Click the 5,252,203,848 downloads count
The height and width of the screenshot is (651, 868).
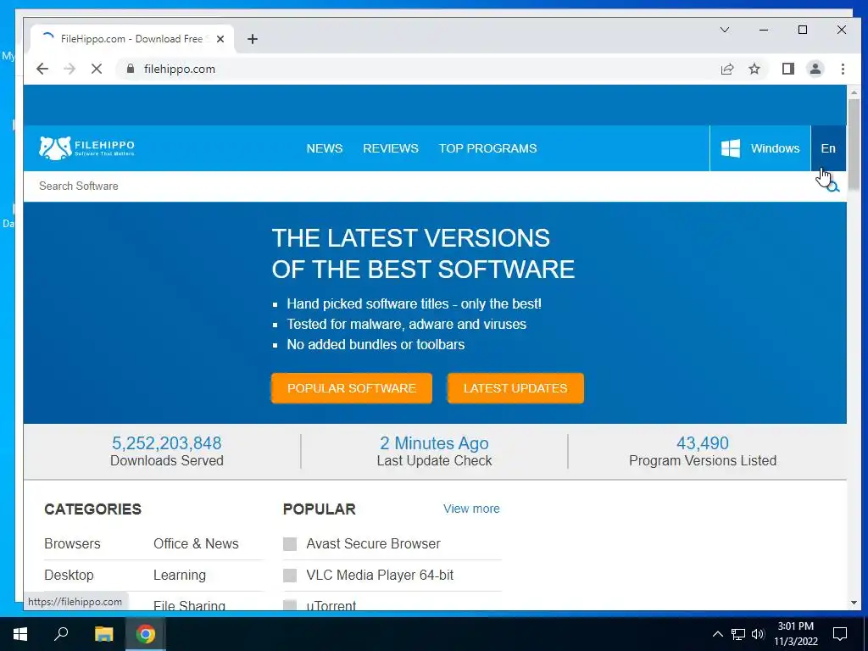pos(167,442)
